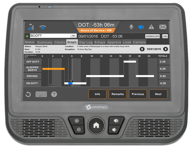Click the WORKFLOW button
The height and width of the screenshot is (149, 192).
click(x=153, y=36)
